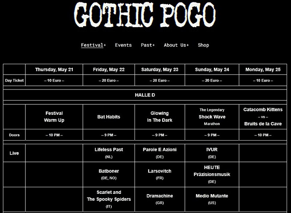This screenshot has height=213, width=291.
Task: Click Glowing In The Dark party
Action: point(160,117)
